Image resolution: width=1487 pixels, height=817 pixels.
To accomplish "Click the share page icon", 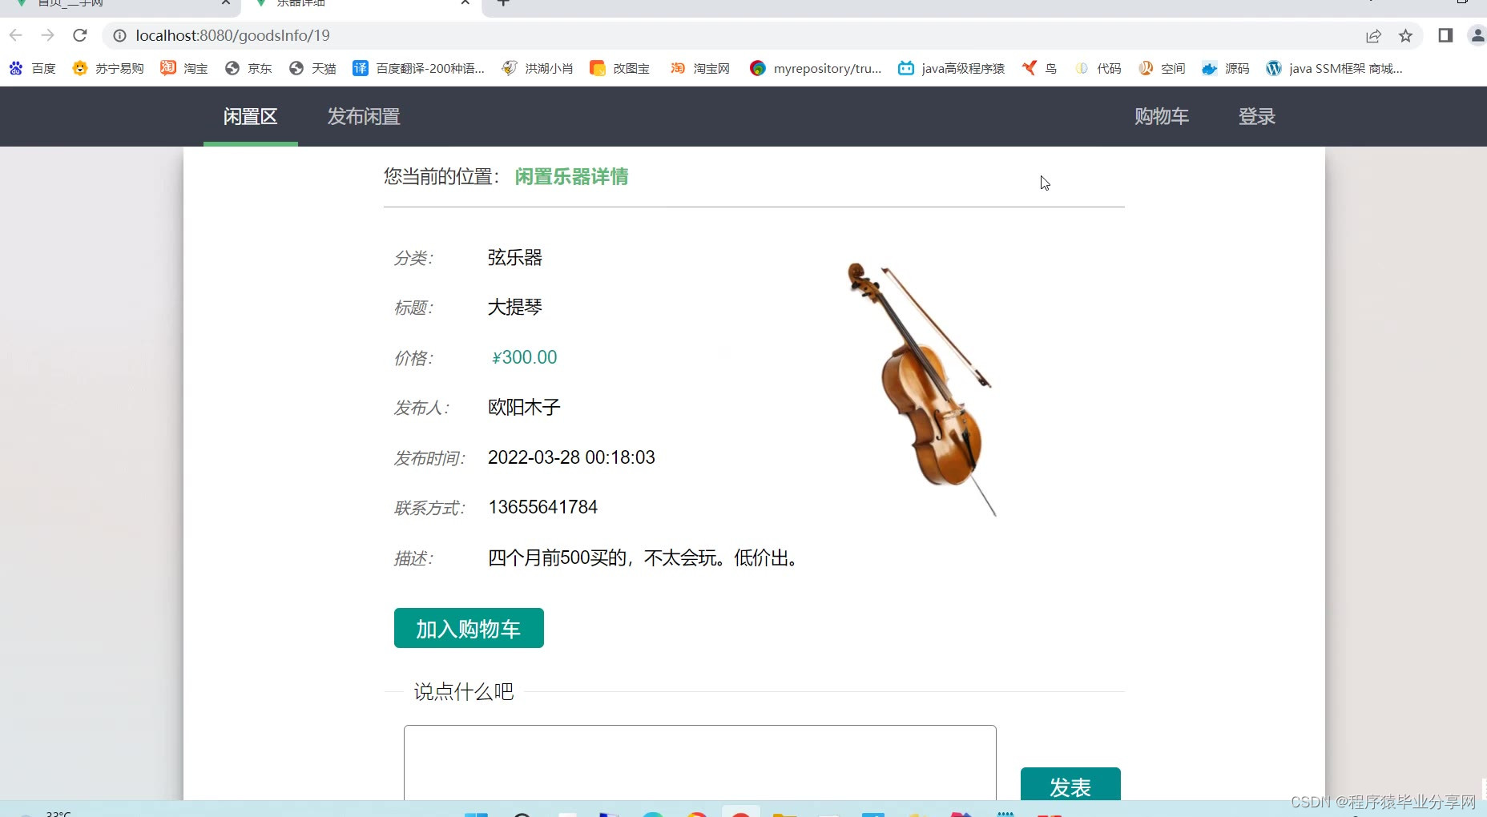I will [1373, 35].
